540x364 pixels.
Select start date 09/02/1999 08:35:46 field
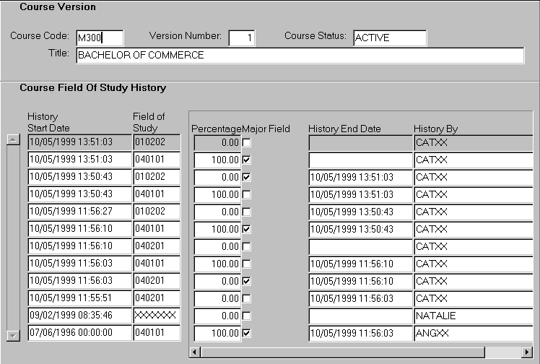[79, 316]
